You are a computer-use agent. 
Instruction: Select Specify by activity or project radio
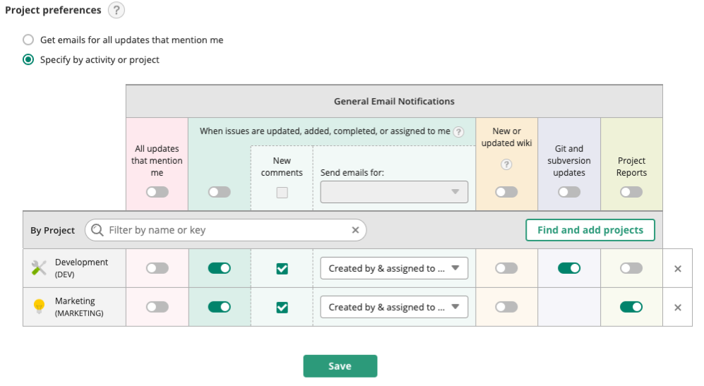[28, 60]
